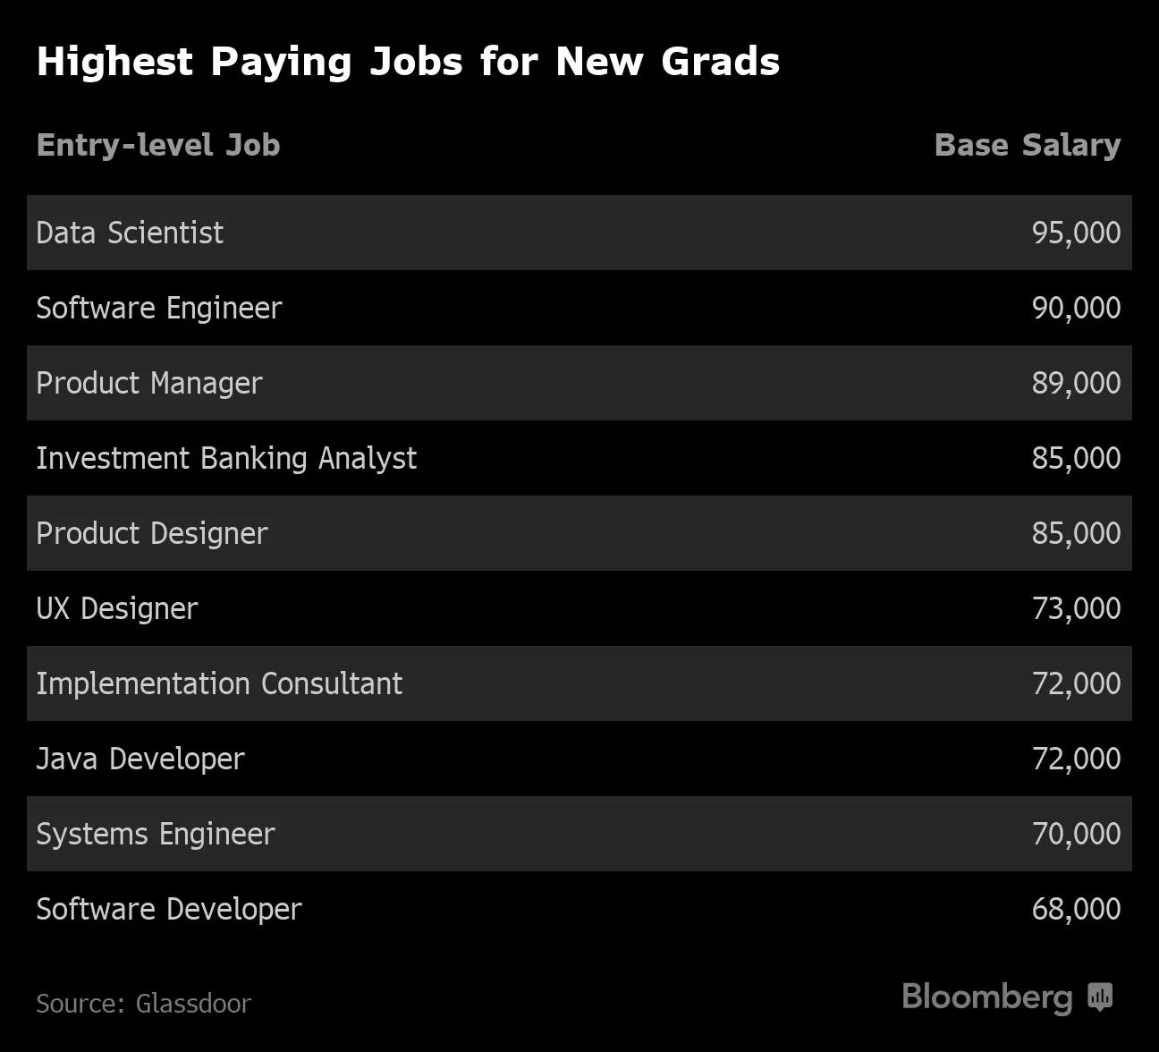Select the Investment Banking Analyst entry

point(226,458)
